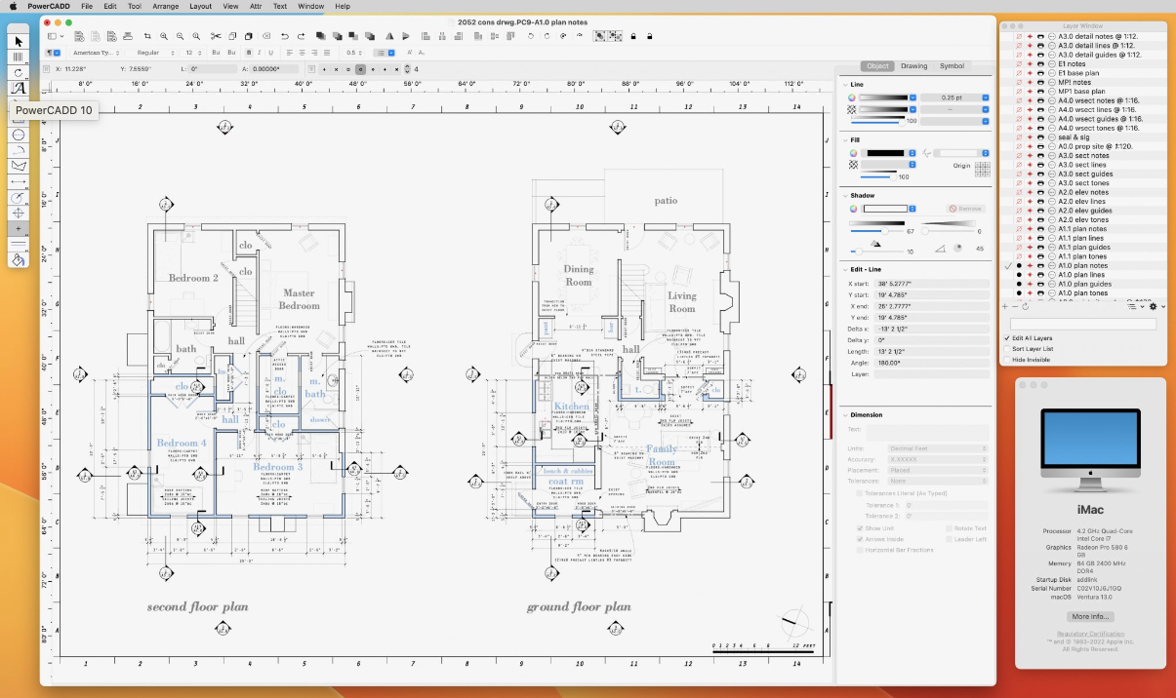Click the scissors cut icon in toolbar
Screen dimensions: 1176x698
(216, 36)
